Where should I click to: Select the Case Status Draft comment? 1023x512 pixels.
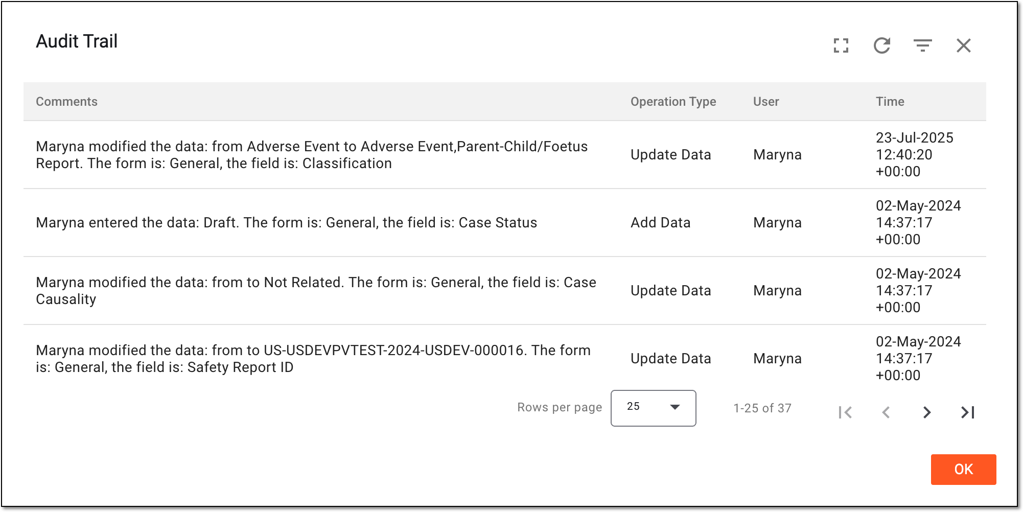(x=286, y=223)
